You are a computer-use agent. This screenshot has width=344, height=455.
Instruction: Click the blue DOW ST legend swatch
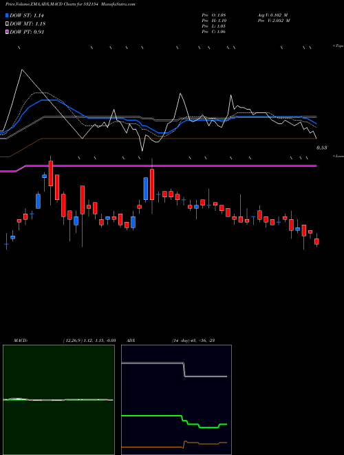tap(8, 15)
